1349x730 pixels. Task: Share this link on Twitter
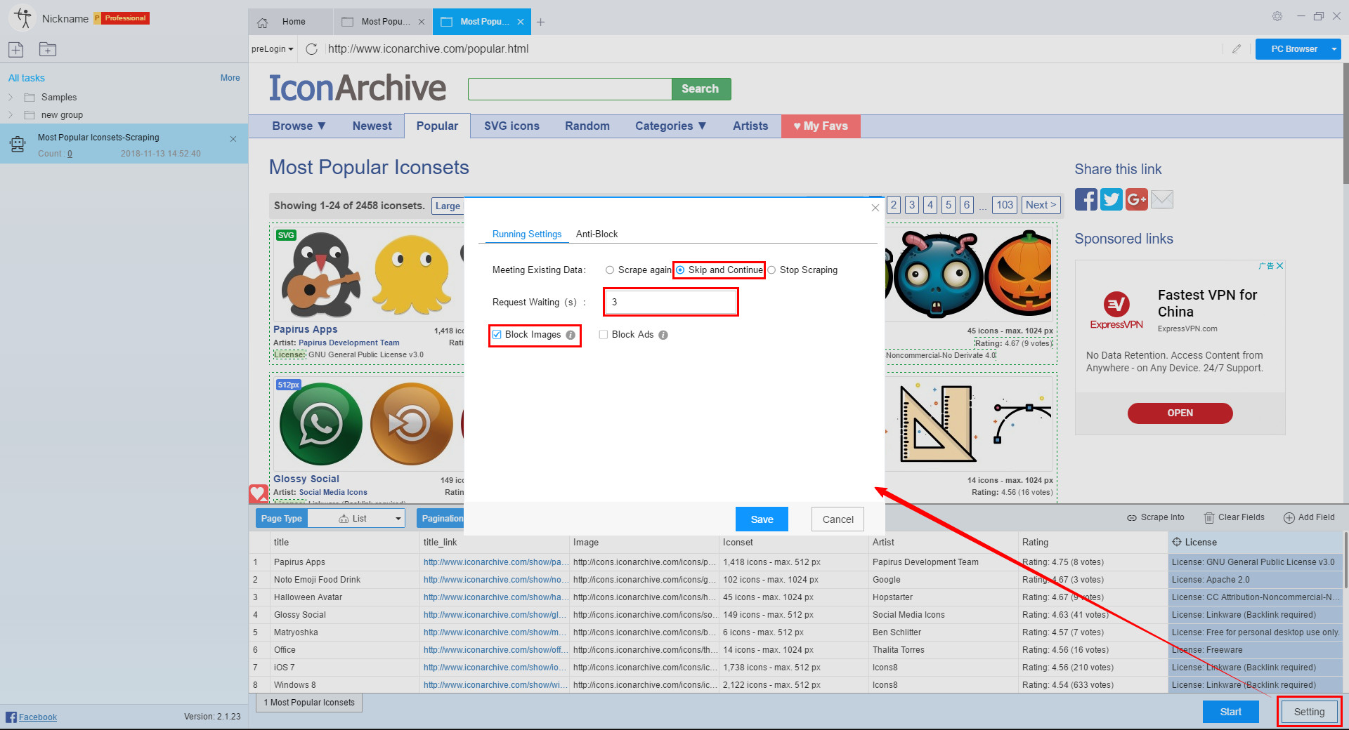click(1111, 199)
